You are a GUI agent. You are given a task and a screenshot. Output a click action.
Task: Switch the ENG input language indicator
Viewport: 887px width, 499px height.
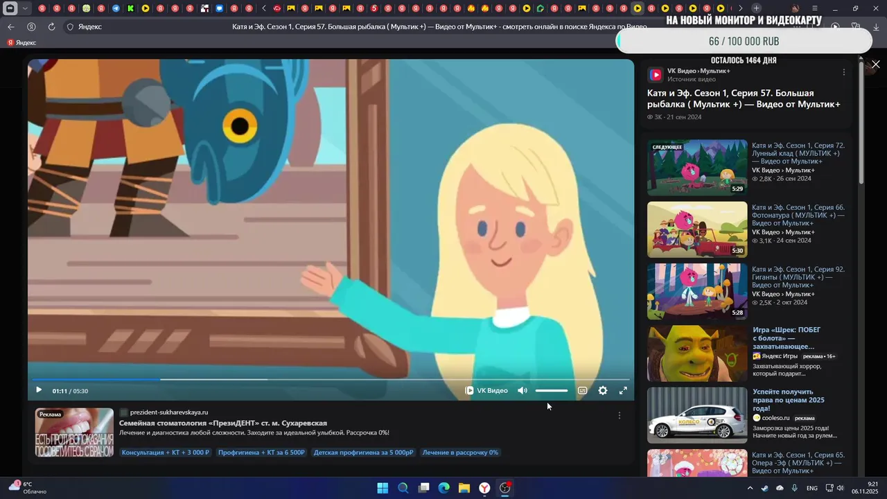click(811, 488)
